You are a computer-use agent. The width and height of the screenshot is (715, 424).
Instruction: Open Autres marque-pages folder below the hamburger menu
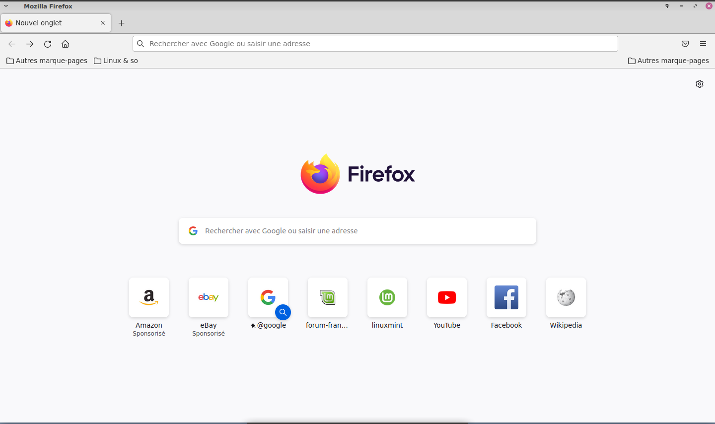[x=668, y=61]
